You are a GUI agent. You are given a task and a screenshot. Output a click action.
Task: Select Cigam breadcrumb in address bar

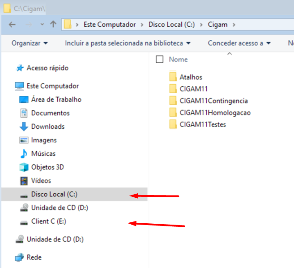(217, 25)
